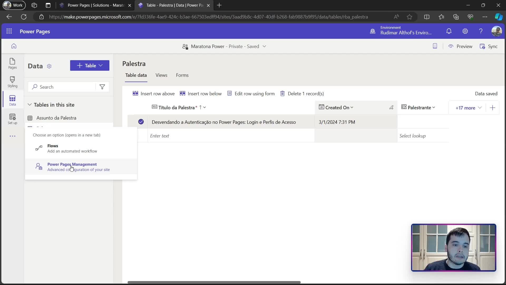Viewport: 506px width, 285px height.
Task: Open Copilot sidebar icon
Action: coord(498,17)
